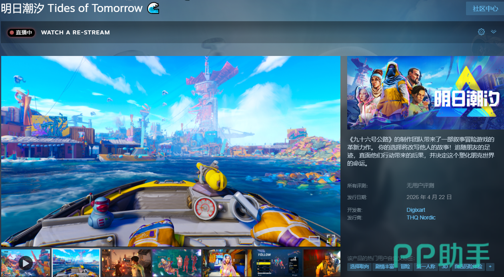Toggle theater mode icon on the screenshot
This screenshot has width=504, height=277.
(314, 239)
